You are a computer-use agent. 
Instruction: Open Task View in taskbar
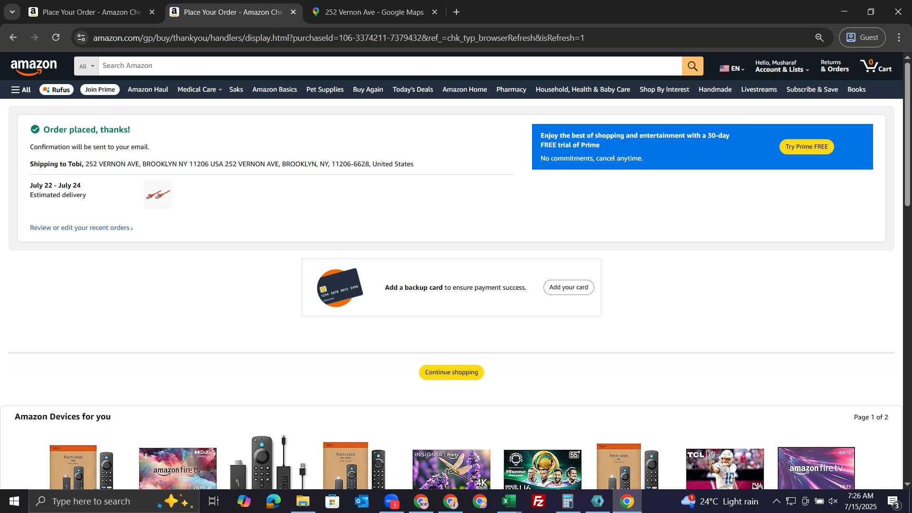tap(214, 501)
